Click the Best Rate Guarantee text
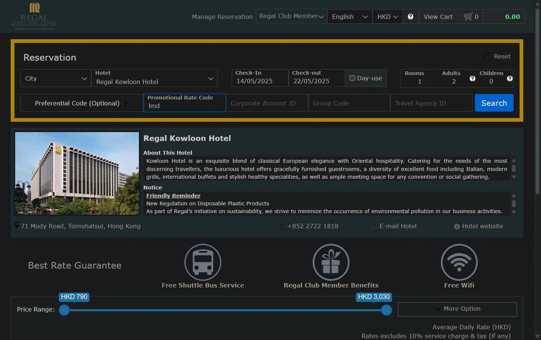This screenshot has height=340, width=541. point(75,265)
